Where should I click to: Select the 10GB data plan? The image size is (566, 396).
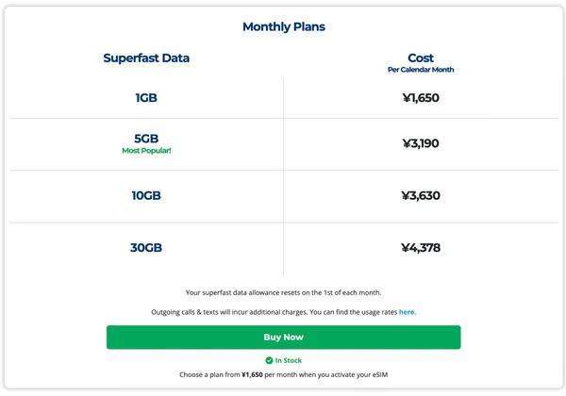(x=146, y=196)
